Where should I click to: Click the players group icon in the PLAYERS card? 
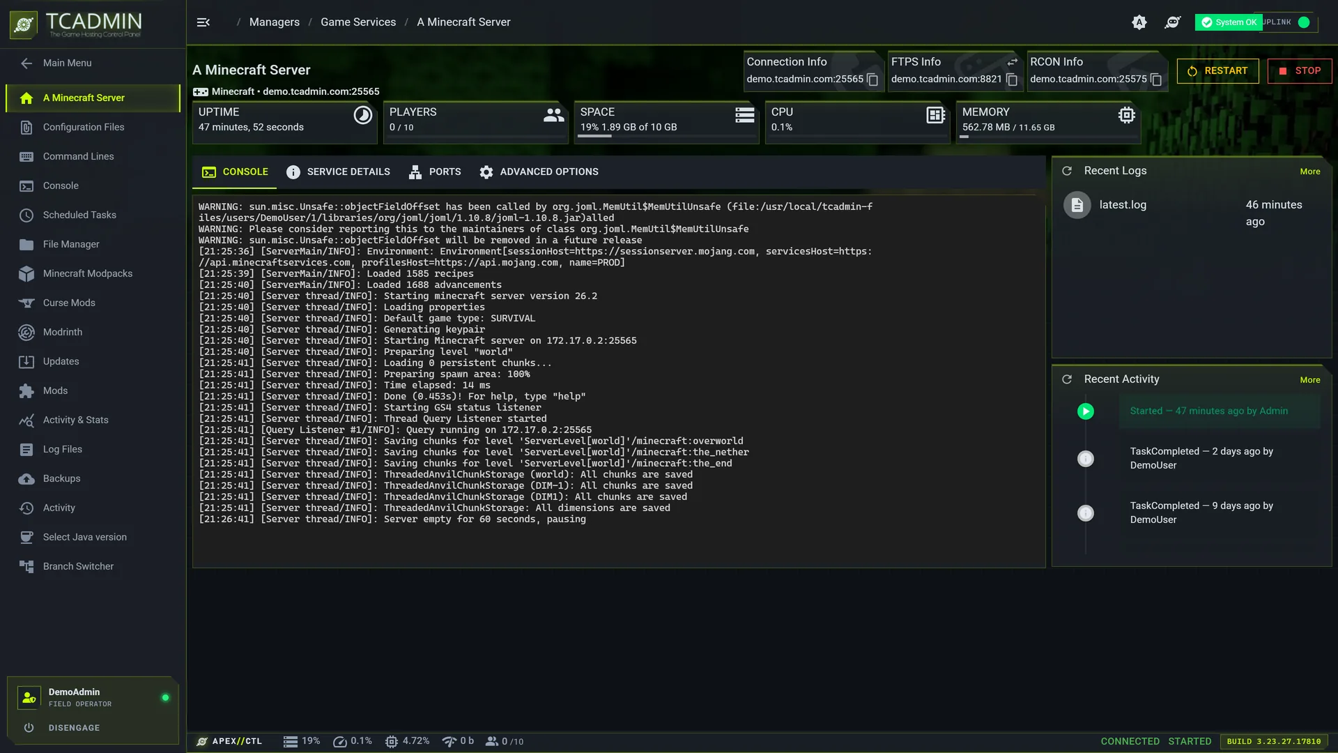pyautogui.click(x=554, y=115)
